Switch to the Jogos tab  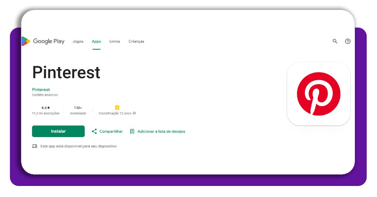coord(78,41)
